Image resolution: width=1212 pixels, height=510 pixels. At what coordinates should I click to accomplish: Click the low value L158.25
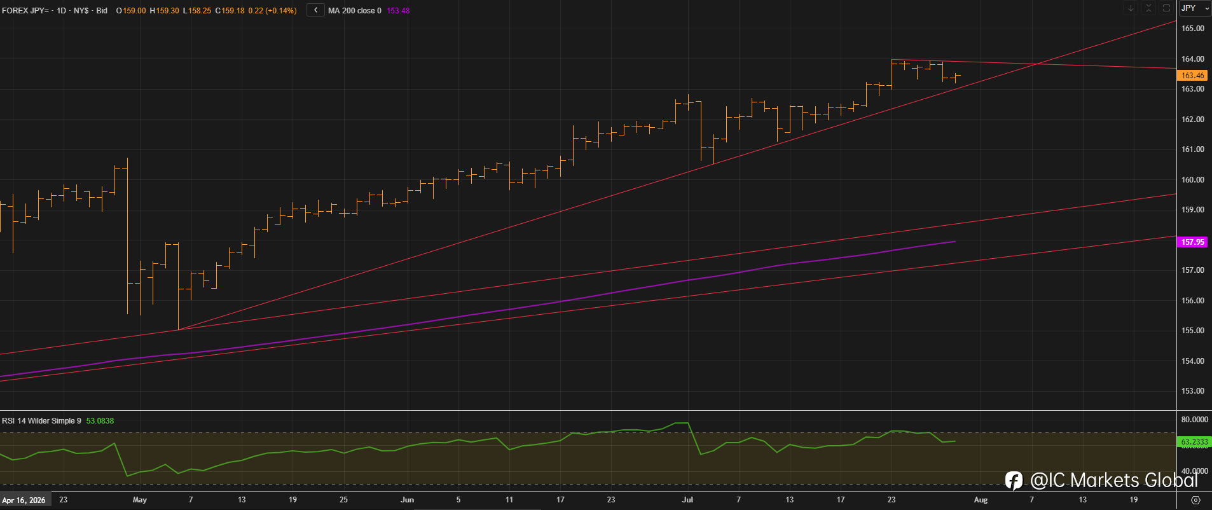pyautogui.click(x=196, y=11)
